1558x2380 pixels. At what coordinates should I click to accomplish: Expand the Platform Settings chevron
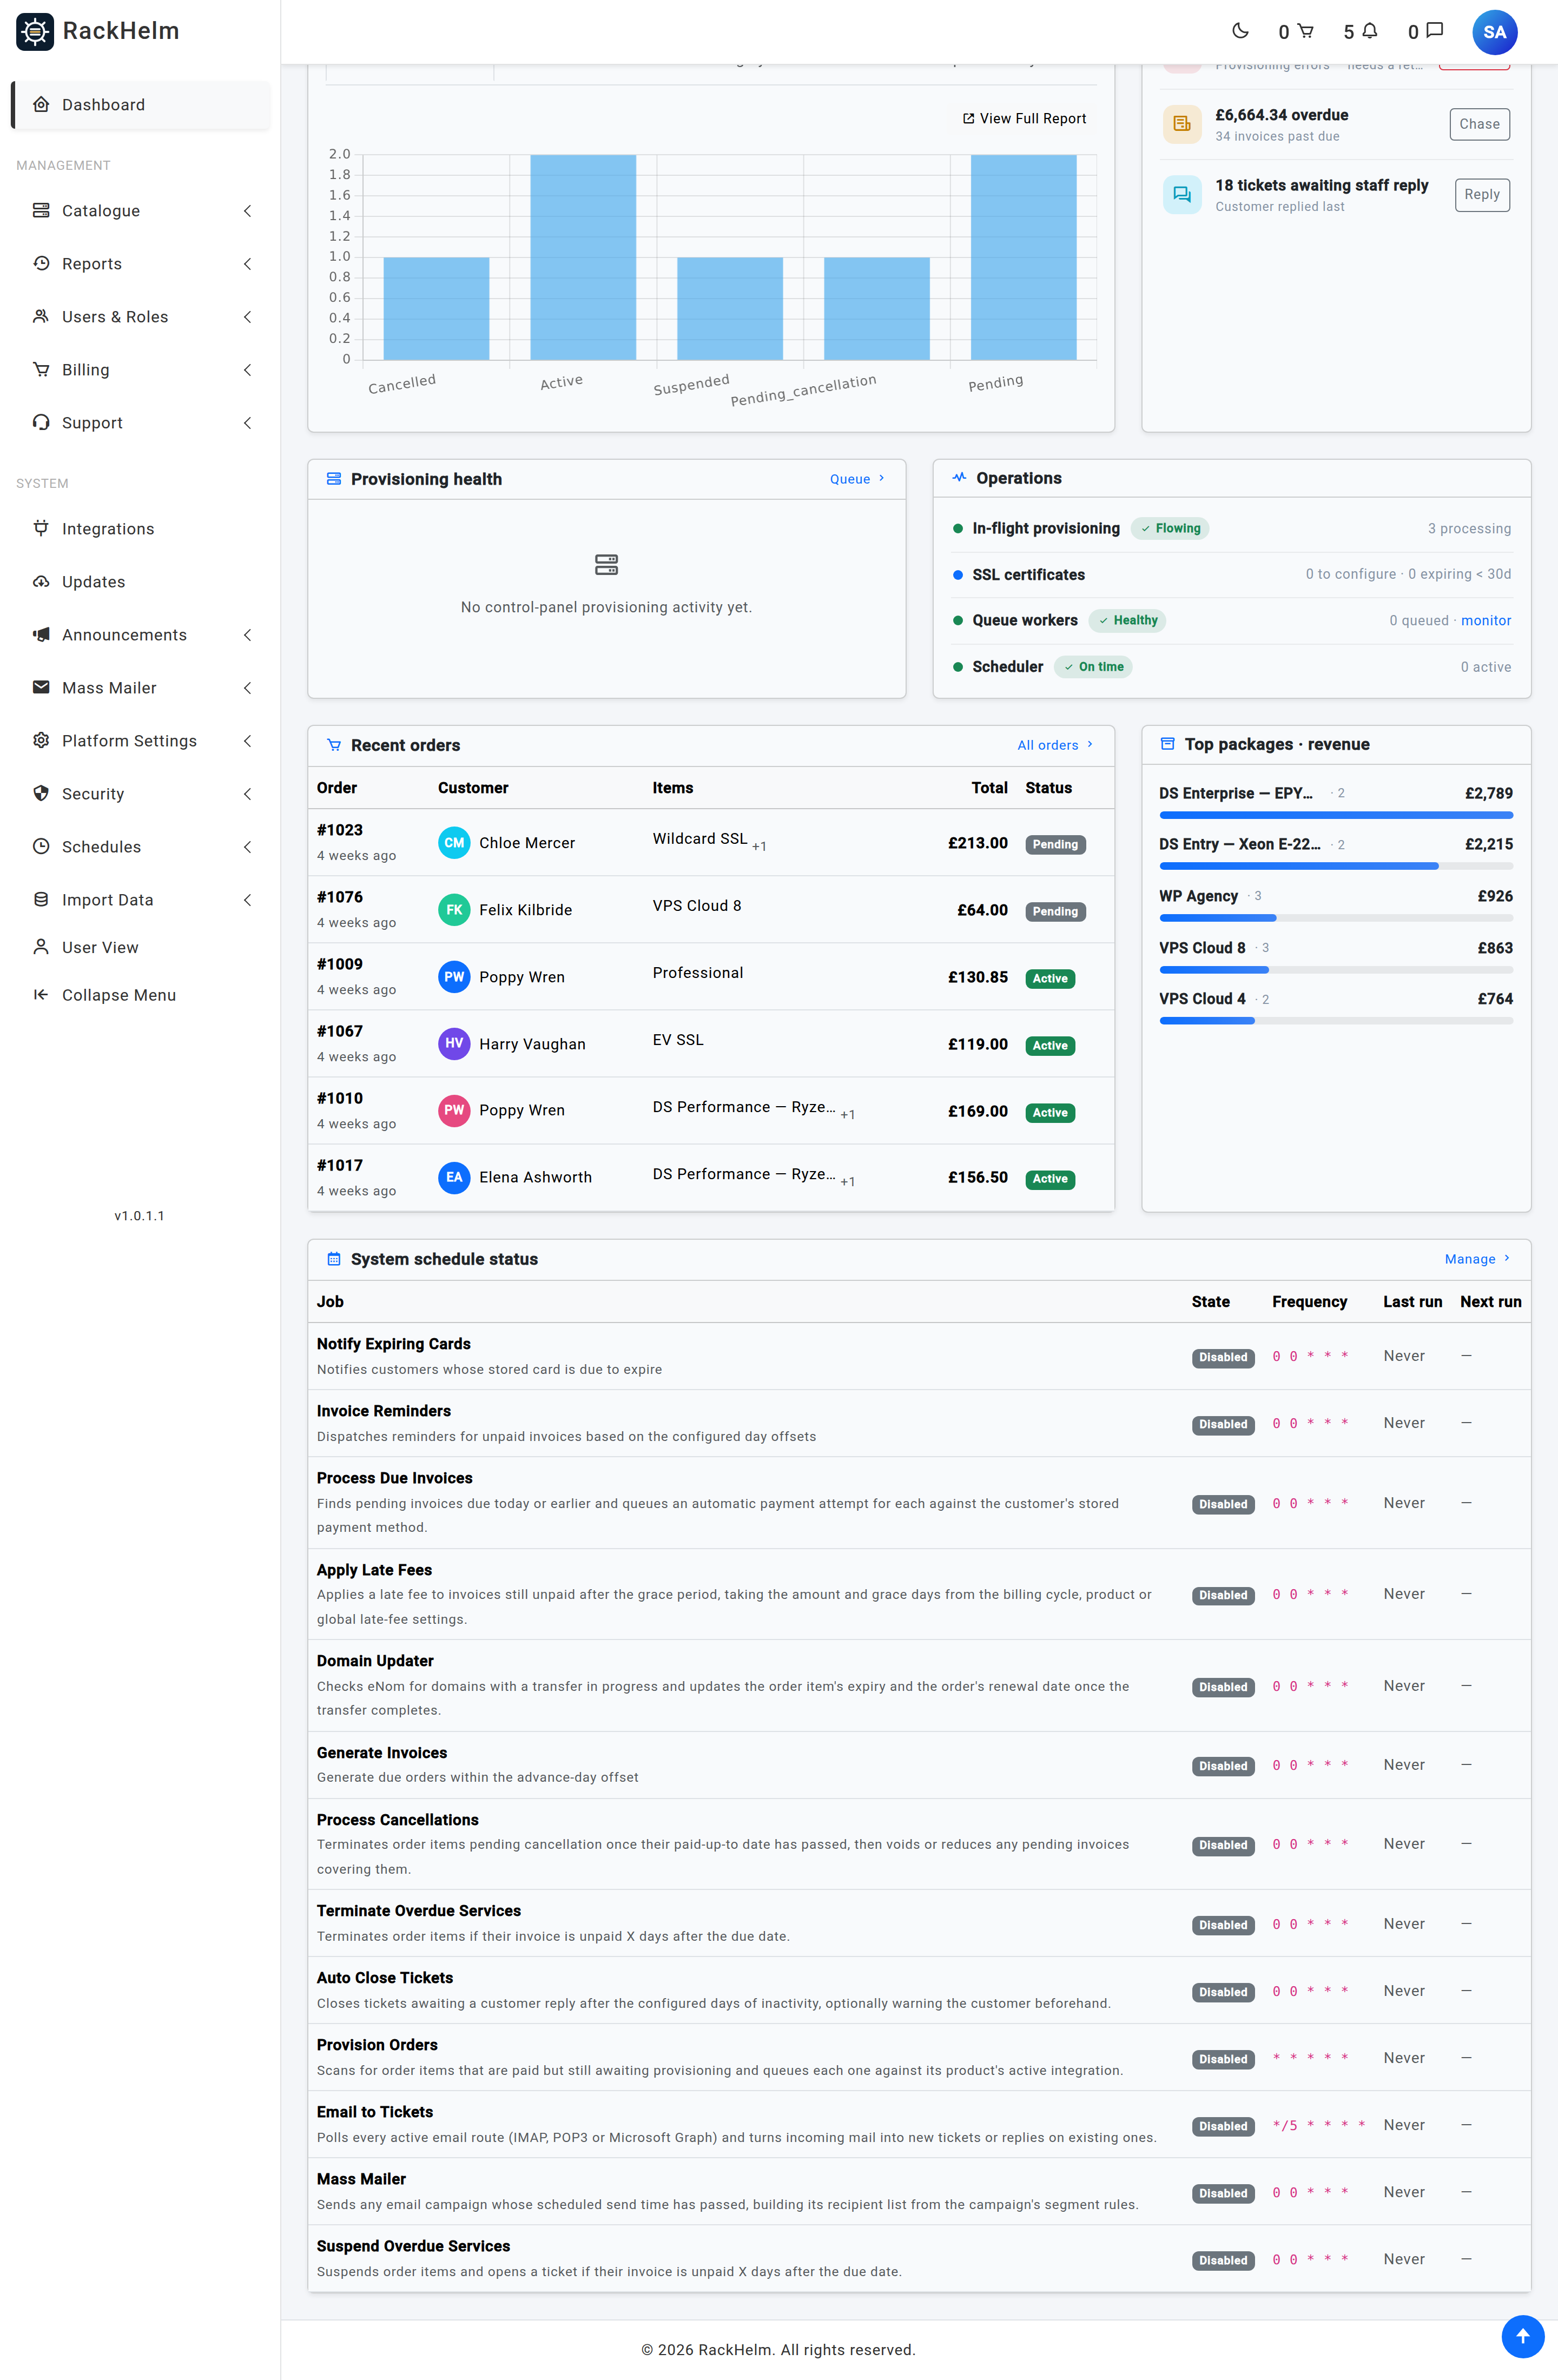pyautogui.click(x=247, y=740)
